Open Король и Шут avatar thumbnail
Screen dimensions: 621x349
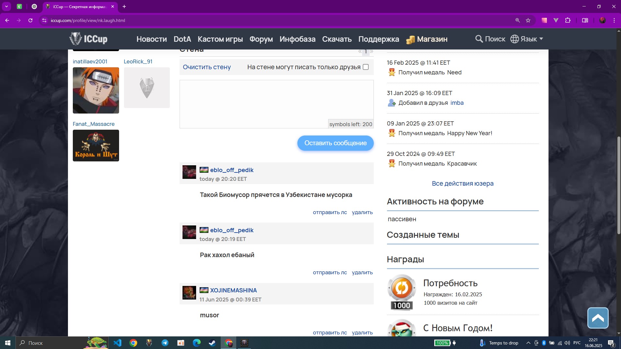click(x=96, y=146)
